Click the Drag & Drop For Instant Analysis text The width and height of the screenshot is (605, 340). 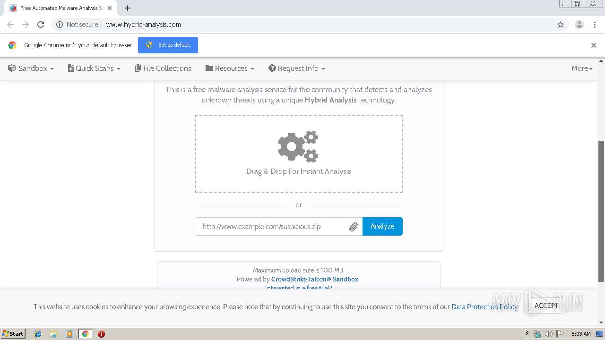tap(298, 171)
